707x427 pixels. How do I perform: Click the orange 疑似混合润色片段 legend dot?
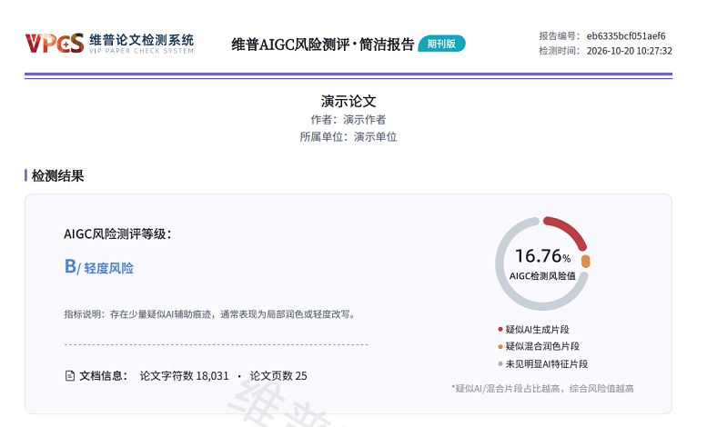[500, 346]
